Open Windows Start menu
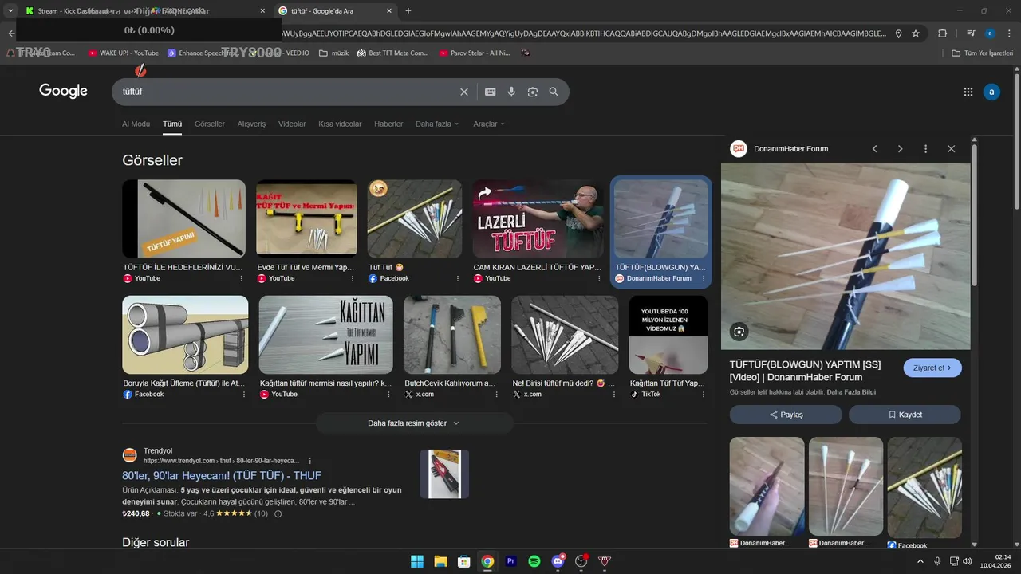This screenshot has height=574, width=1021. point(417,561)
